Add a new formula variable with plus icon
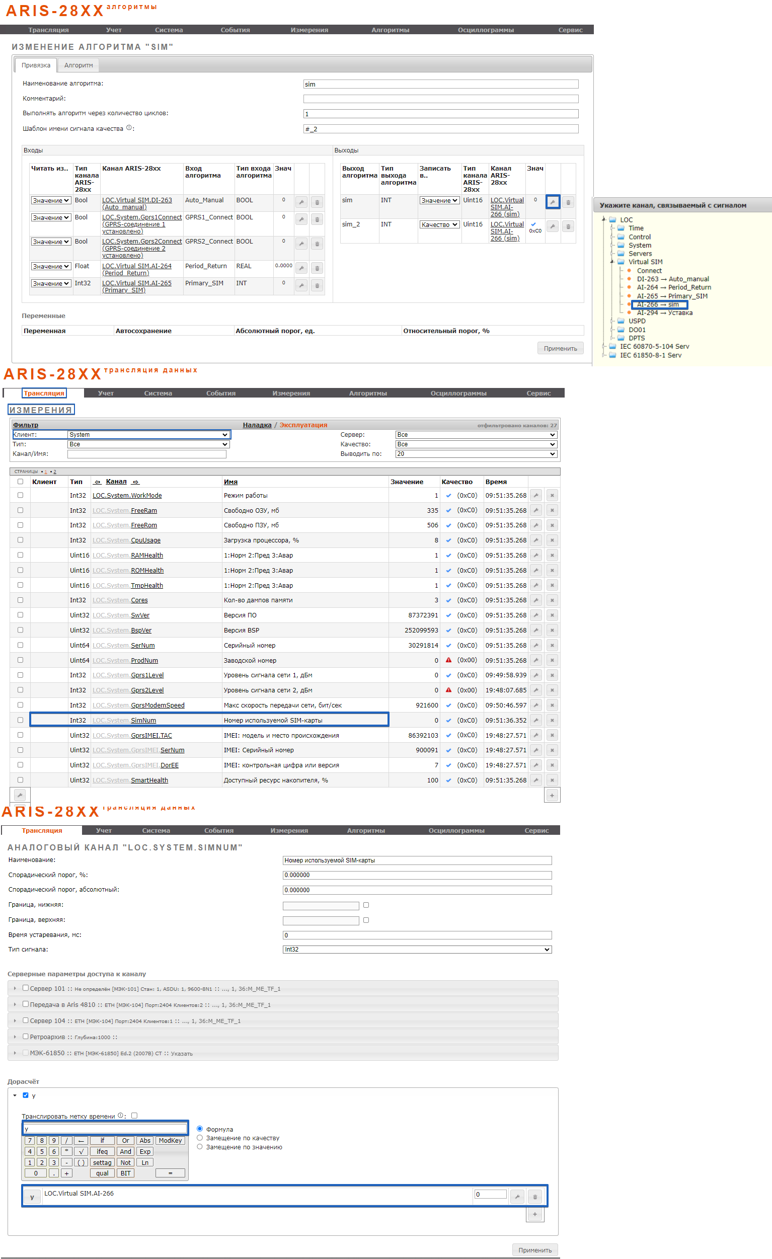 click(535, 1215)
